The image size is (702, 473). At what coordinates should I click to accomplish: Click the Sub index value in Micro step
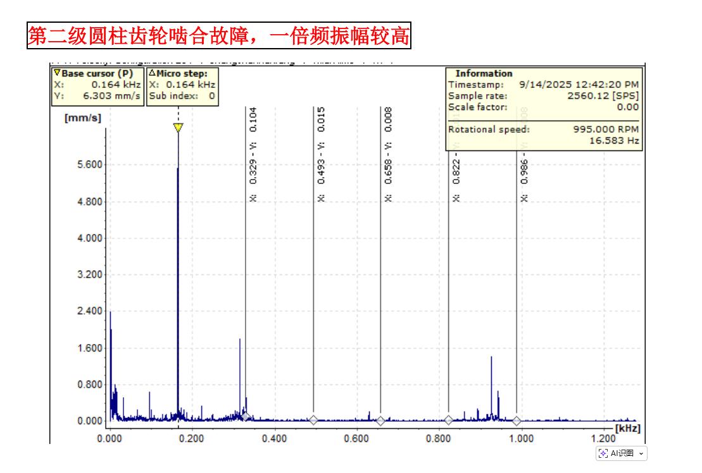pos(212,96)
